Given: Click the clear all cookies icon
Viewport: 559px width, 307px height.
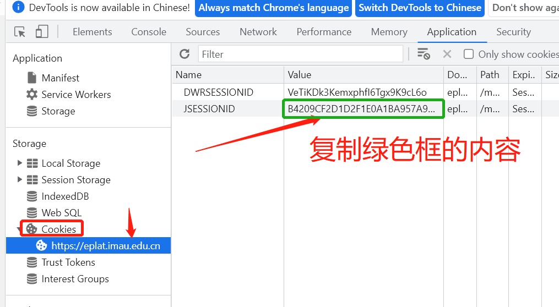Looking at the screenshot, I should pyautogui.click(x=424, y=54).
